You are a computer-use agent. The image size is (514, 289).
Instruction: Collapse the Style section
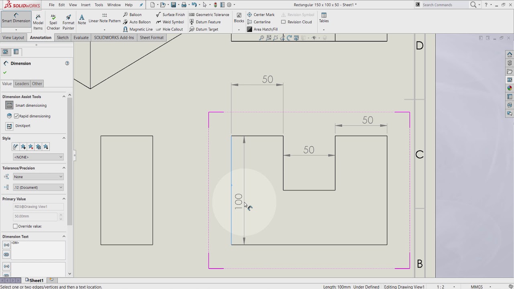point(64,138)
